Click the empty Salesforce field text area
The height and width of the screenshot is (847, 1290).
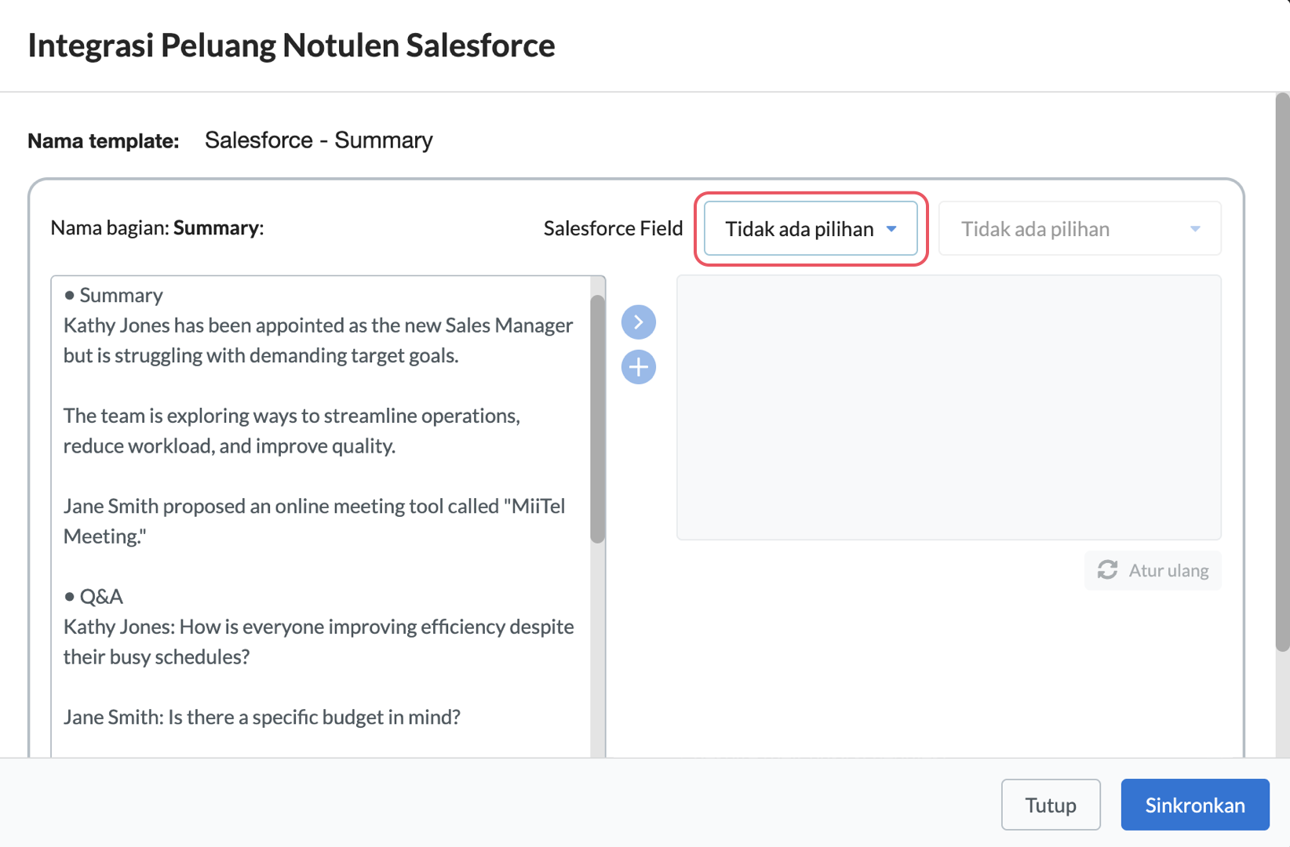coord(949,407)
